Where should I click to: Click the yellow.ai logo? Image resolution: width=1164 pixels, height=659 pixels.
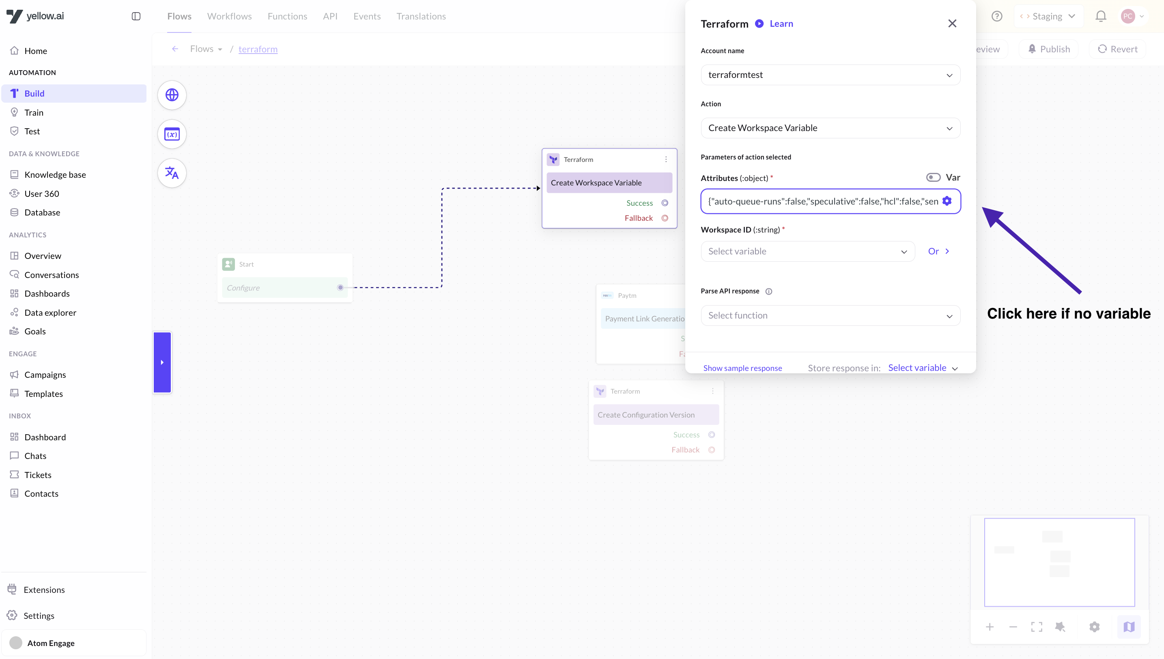click(x=35, y=16)
